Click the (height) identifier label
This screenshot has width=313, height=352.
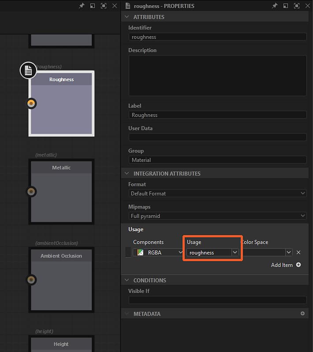point(44,331)
